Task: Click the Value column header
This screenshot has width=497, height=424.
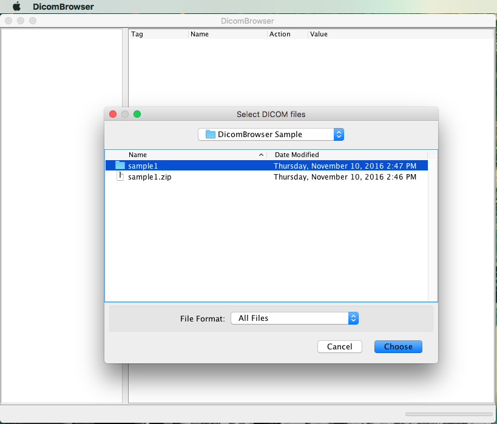Action: [319, 34]
